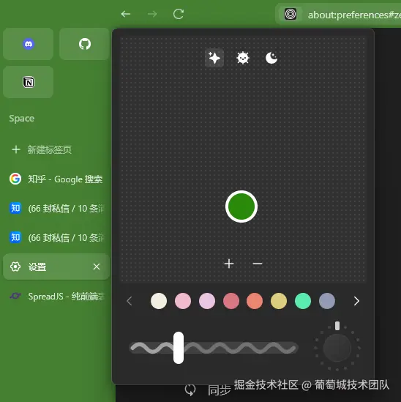Viewport: 401px width, 402px height.
Task: Select the auto theme sparkle icon
Action: 214,58
